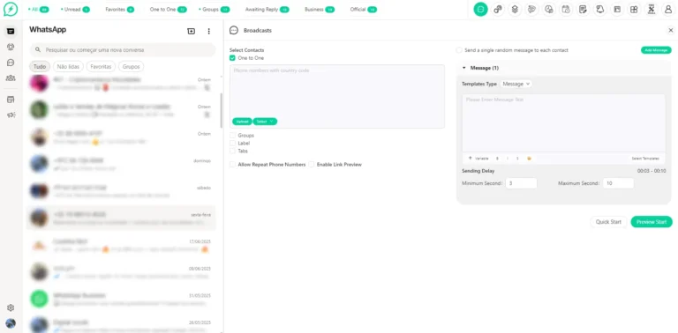Insert emoji via the smiley icon in message toolbar
This screenshot has height=333, width=678.
pyautogui.click(x=529, y=159)
